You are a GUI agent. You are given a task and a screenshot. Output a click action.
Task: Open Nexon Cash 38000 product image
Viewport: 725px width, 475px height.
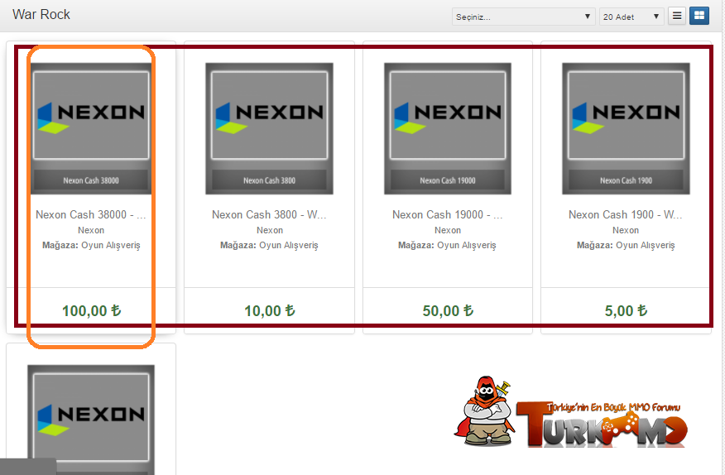click(91, 128)
